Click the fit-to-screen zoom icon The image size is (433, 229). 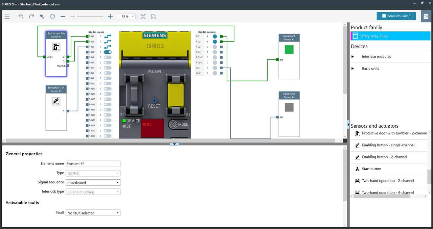pos(143,16)
